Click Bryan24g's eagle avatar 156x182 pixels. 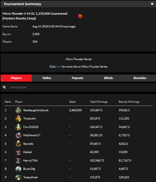[18, 169]
